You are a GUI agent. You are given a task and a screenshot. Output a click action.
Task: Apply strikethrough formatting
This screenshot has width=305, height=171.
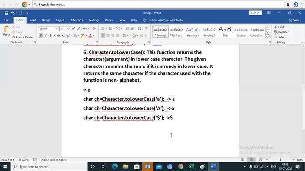tap(58, 36)
